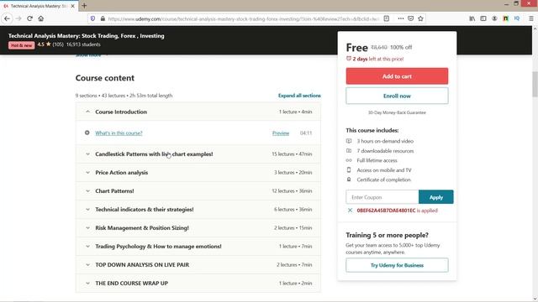538x302 pixels.
Task: Open the Firefox hamburger menu
Action: pos(530,18)
